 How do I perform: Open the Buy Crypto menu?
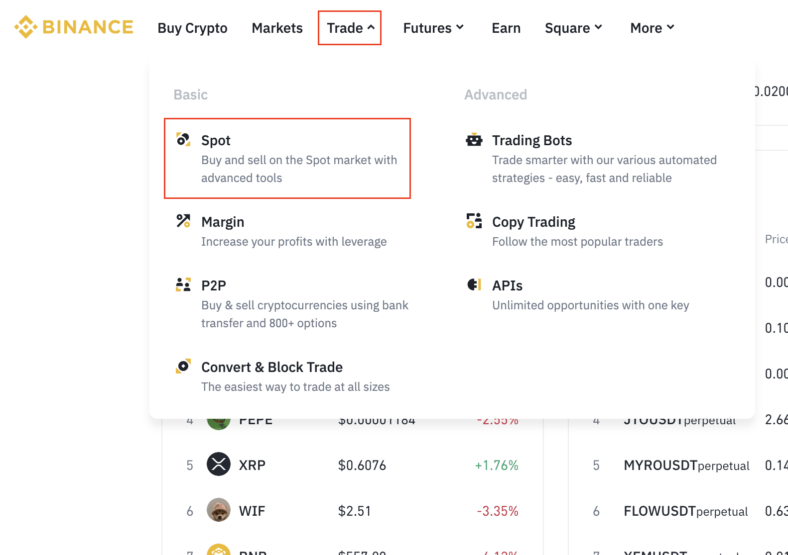tap(192, 28)
